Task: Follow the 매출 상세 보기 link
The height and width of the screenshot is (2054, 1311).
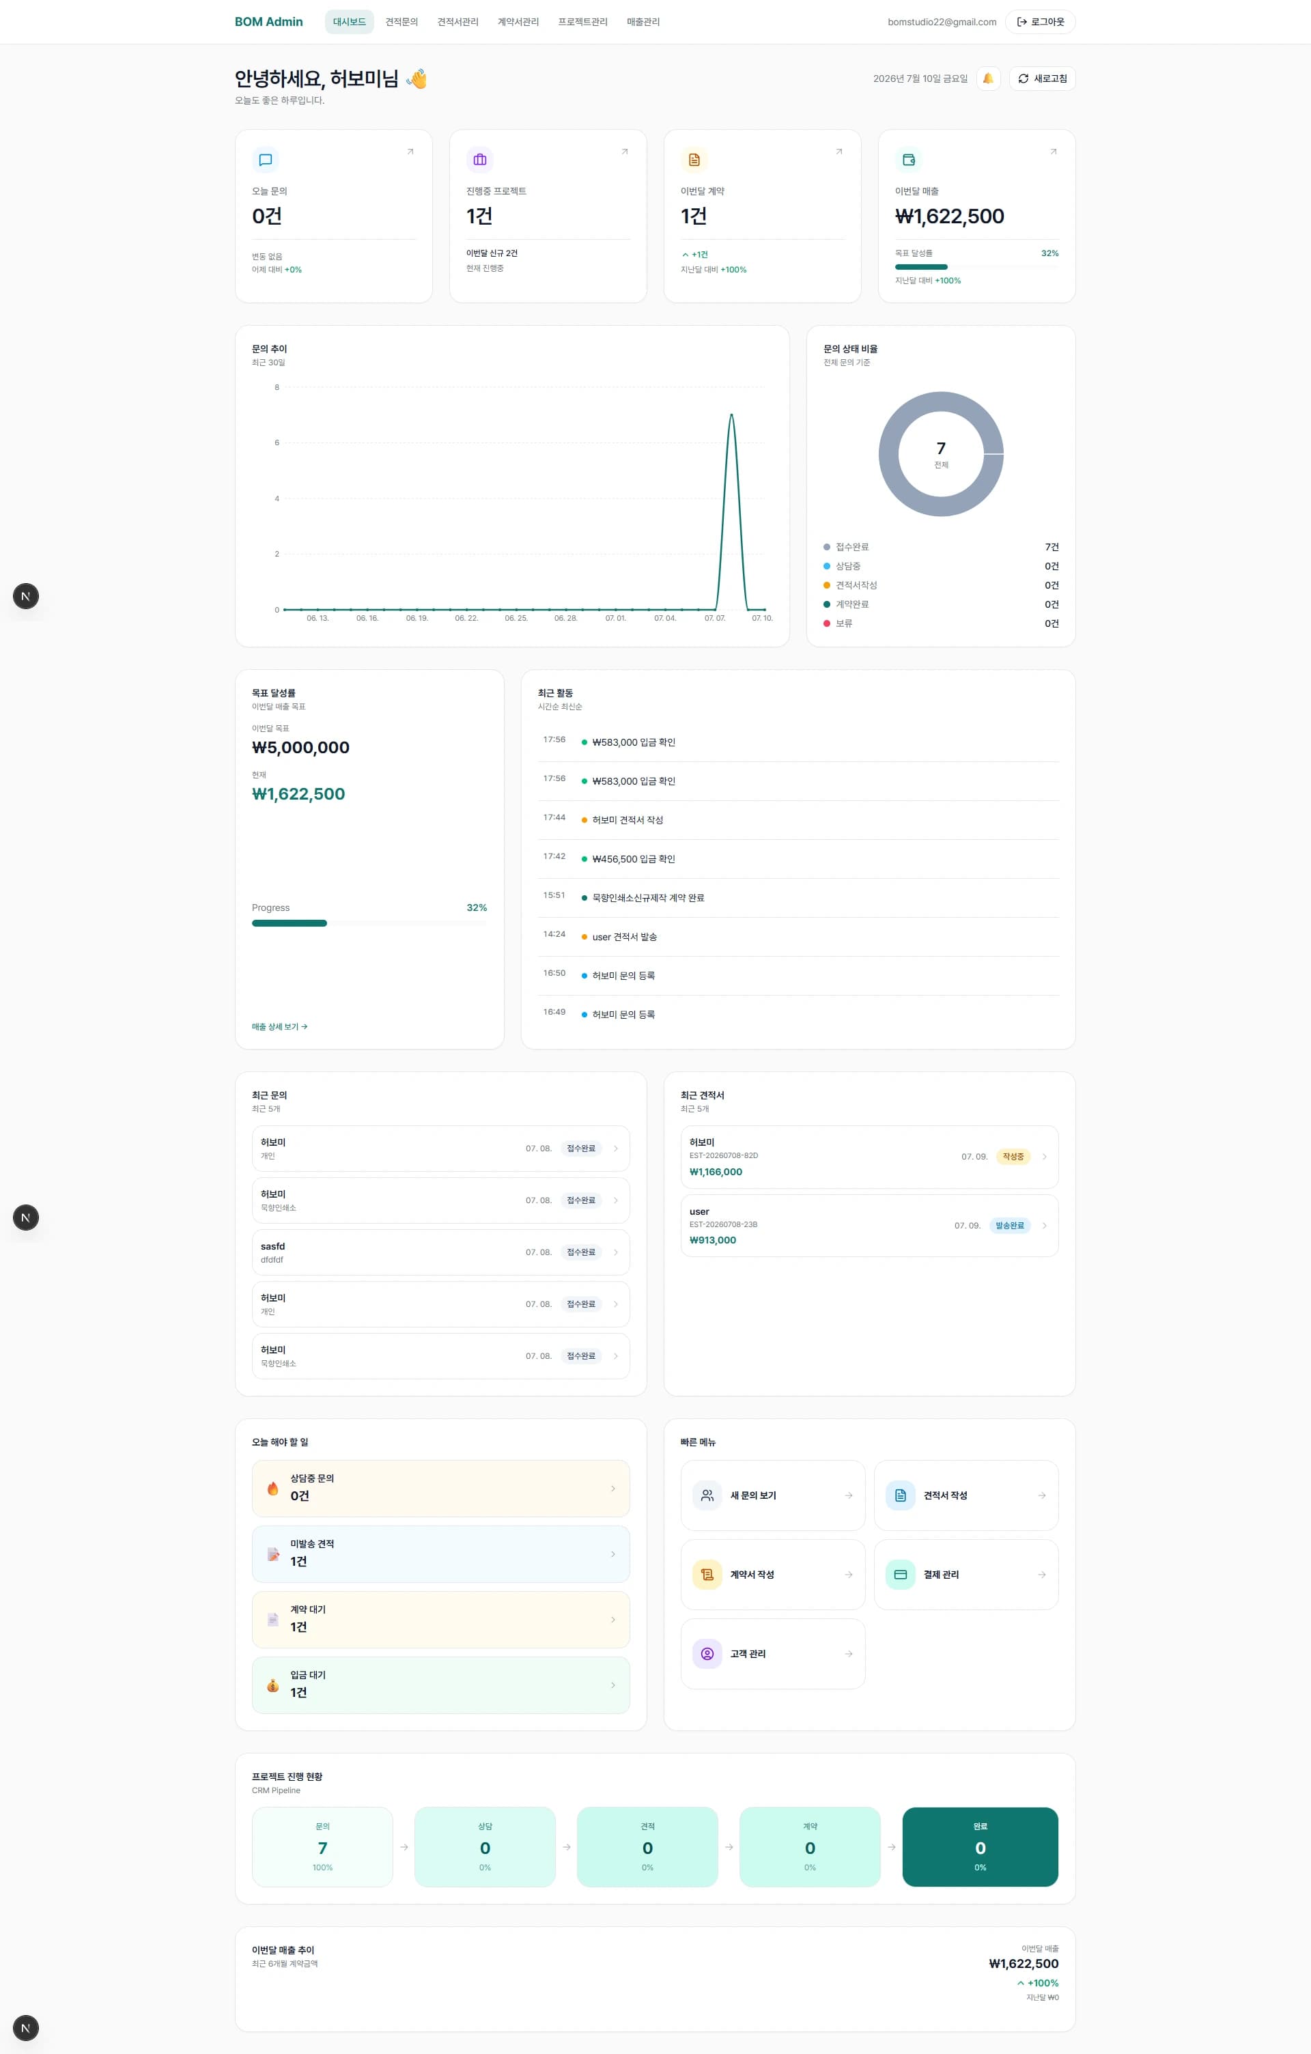Action: pyautogui.click(x=280, y=1027)
